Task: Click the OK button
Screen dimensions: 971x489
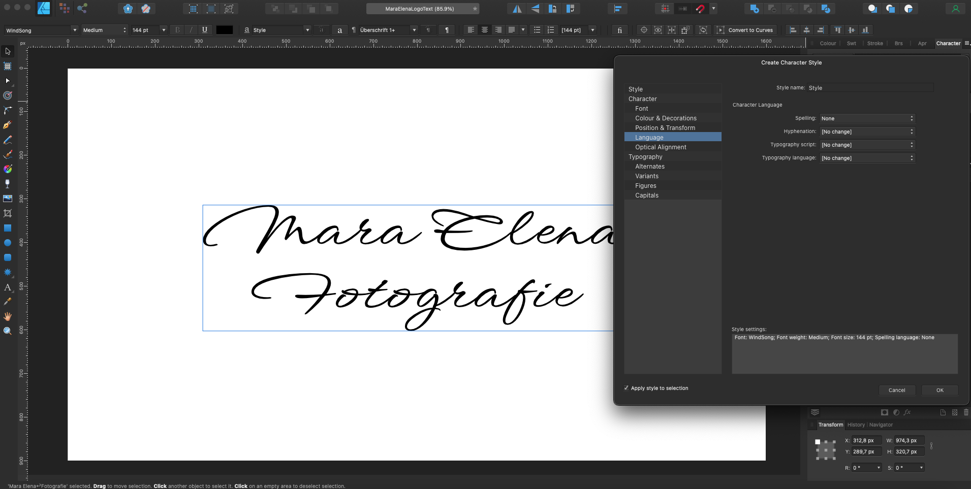Action: (x=939, y=390)
